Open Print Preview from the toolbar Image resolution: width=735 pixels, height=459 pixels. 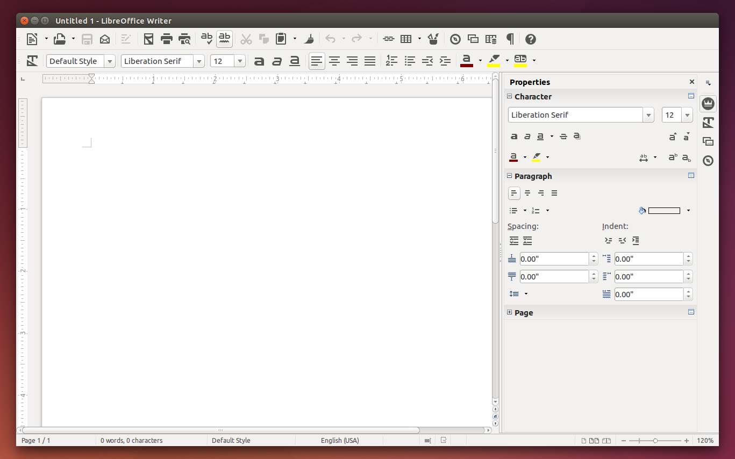pos(184,39)
